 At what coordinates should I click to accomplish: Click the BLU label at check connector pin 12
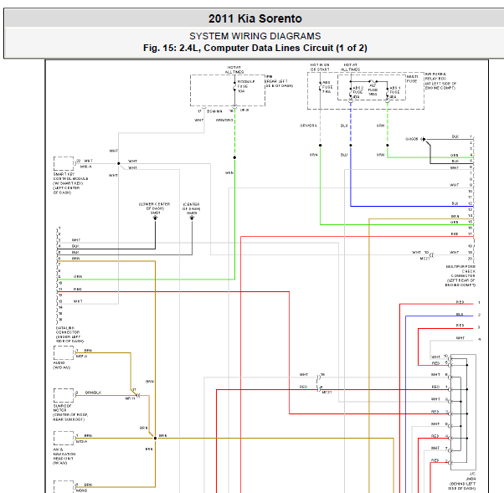click(455, 203)
